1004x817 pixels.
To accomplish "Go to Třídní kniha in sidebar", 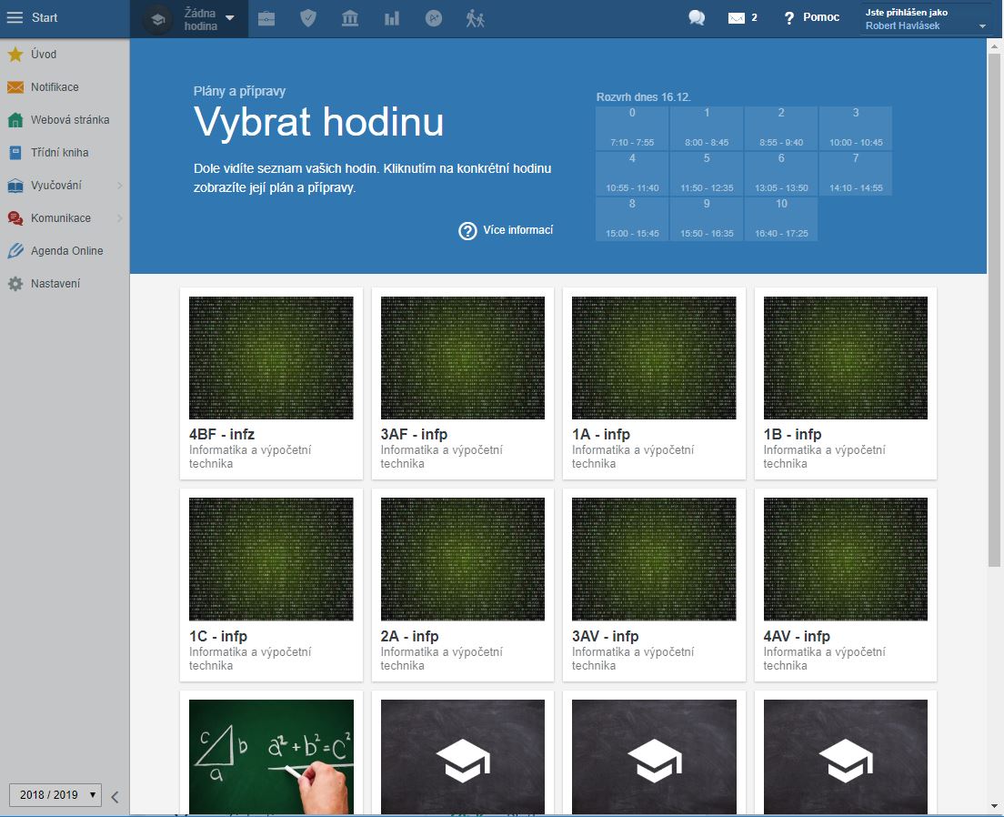I will (59, 153).
